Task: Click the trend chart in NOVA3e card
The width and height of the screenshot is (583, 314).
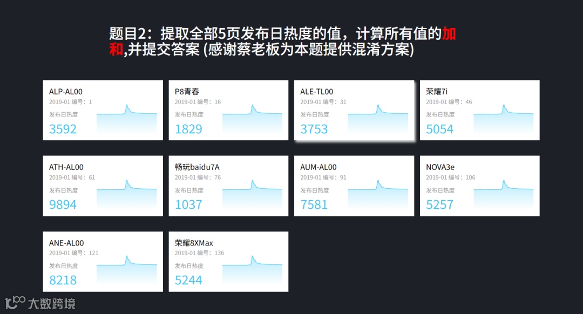Action: [x=504, y=194]
